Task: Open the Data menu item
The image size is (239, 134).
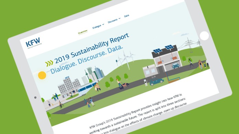Action: [x=126, y=16]
